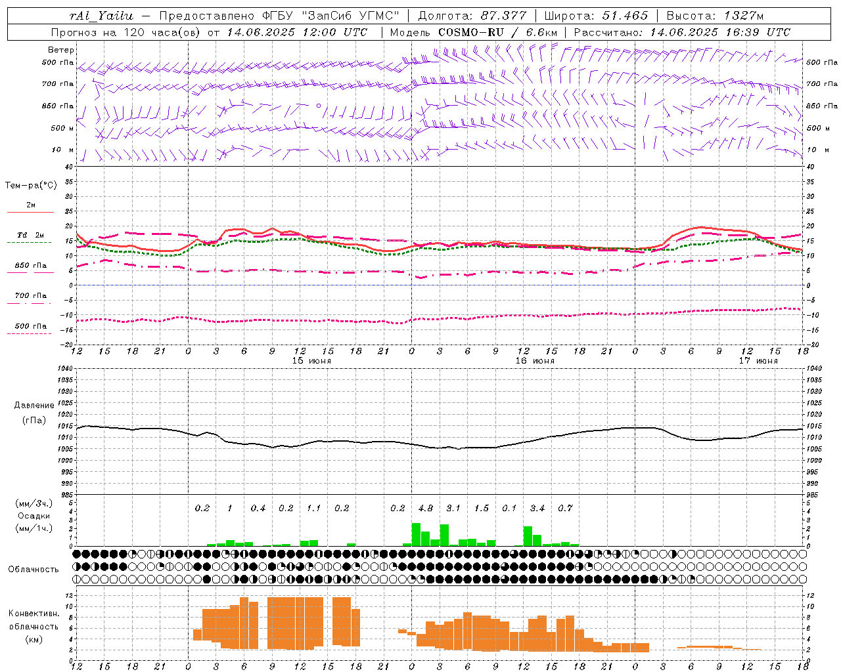Click the 15 июня date label
This screenshot has width=841, height=672.
[x=311, y=361]
